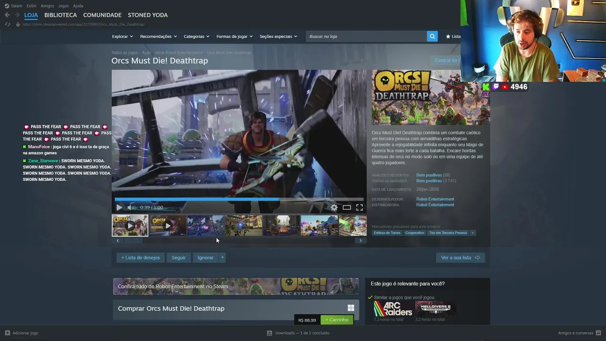Click the Windows platform icon
606x341 pixels.
pyautogui.click(x=351, y=308)
